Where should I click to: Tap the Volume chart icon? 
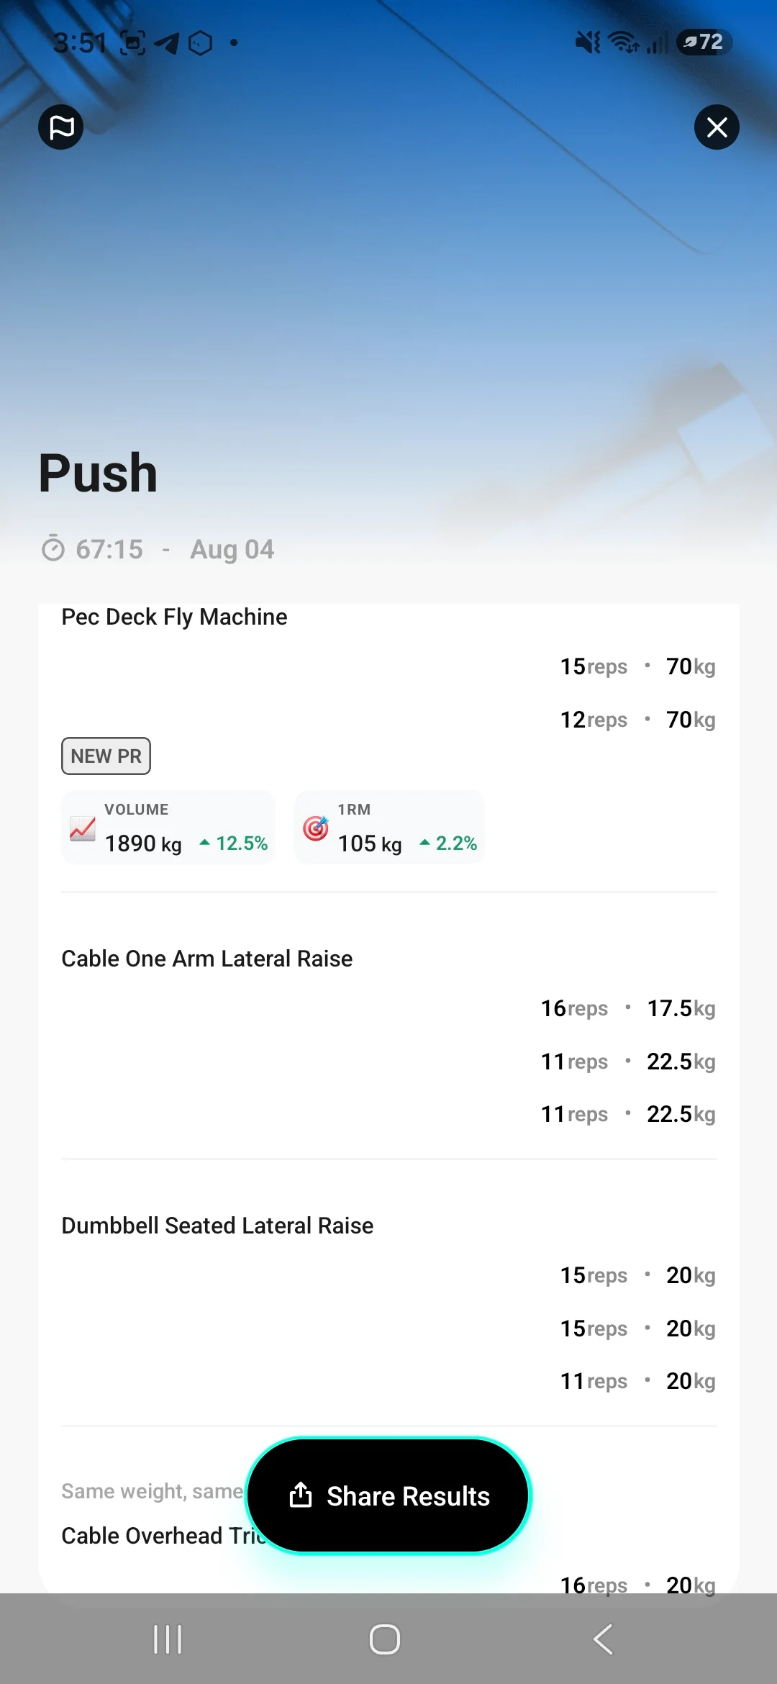point(83,828)
